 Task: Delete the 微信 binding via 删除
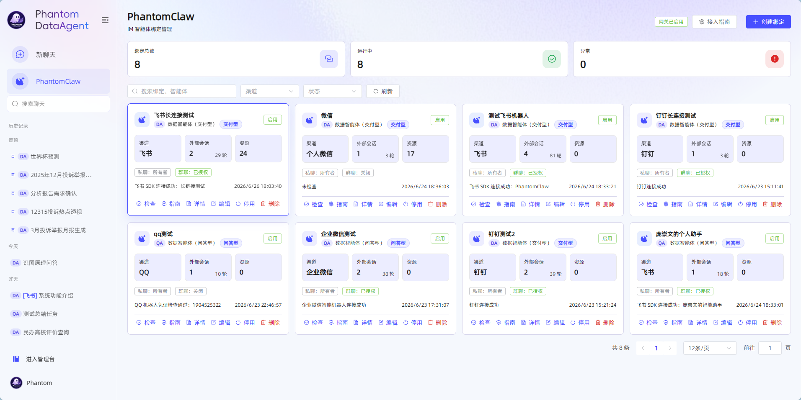[x=438, y=204]
